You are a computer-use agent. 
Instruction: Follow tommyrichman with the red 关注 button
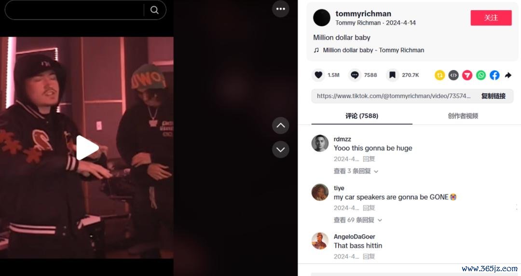(x=491, y=18)
